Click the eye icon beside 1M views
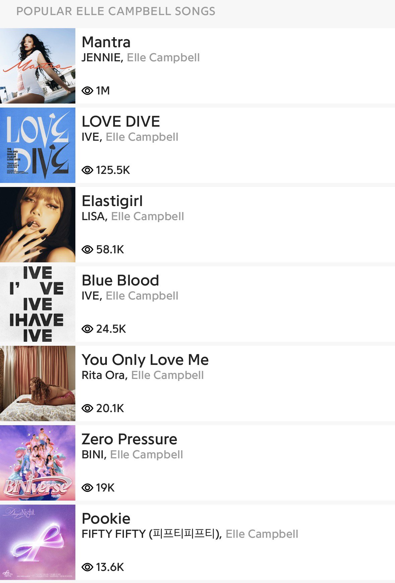395x583 pixels. coord(87,90)
